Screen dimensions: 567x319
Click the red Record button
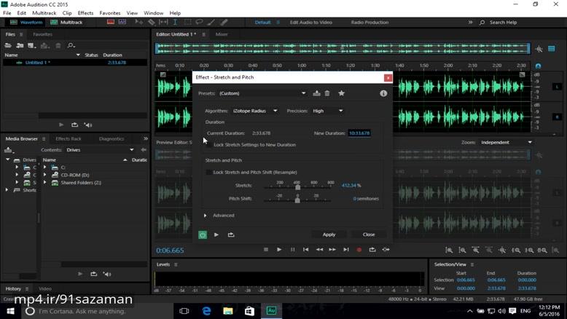click(359, 250)
